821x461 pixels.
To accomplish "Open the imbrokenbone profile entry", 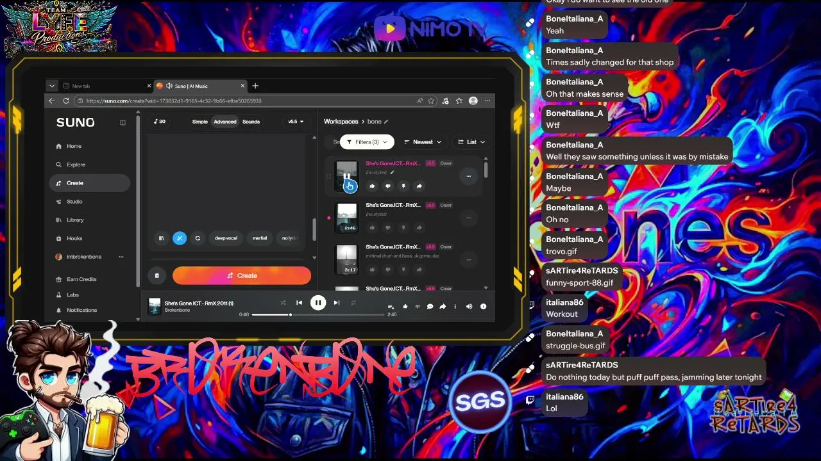I will [x=79, y=257].
